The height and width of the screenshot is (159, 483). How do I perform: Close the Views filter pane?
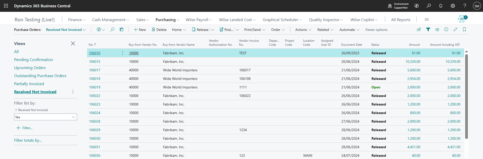click(73, 43)
